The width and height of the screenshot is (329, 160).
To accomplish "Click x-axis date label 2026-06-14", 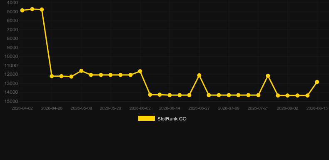I will coord(169,108).
